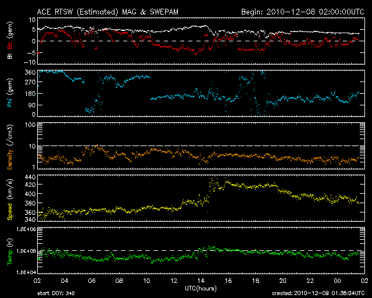Click the '340' tick on Speed axis
The image size is (372, 298).
click(30, 219)
